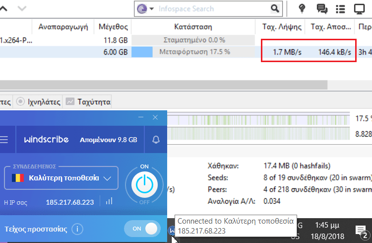Click the Windscribe system tray icon
This screenshot has width=372, height=243.
tap(172, 230)
